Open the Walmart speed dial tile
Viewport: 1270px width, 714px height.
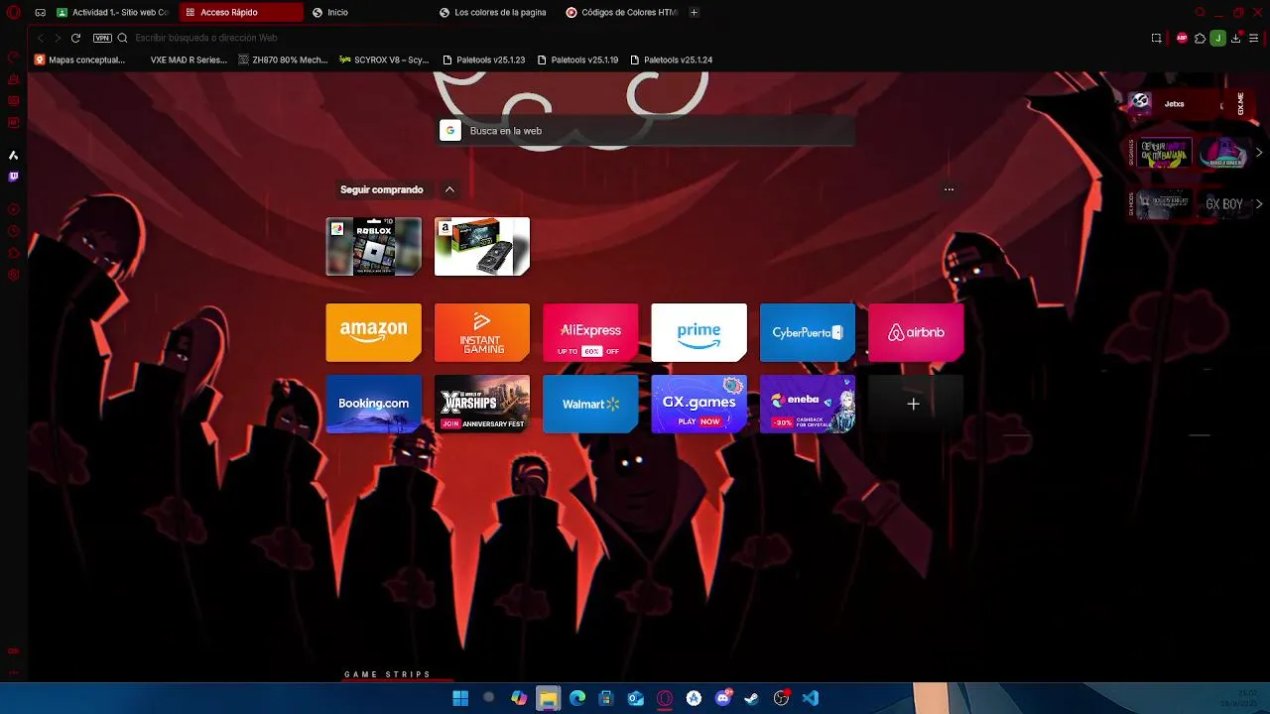coord(590,404)
